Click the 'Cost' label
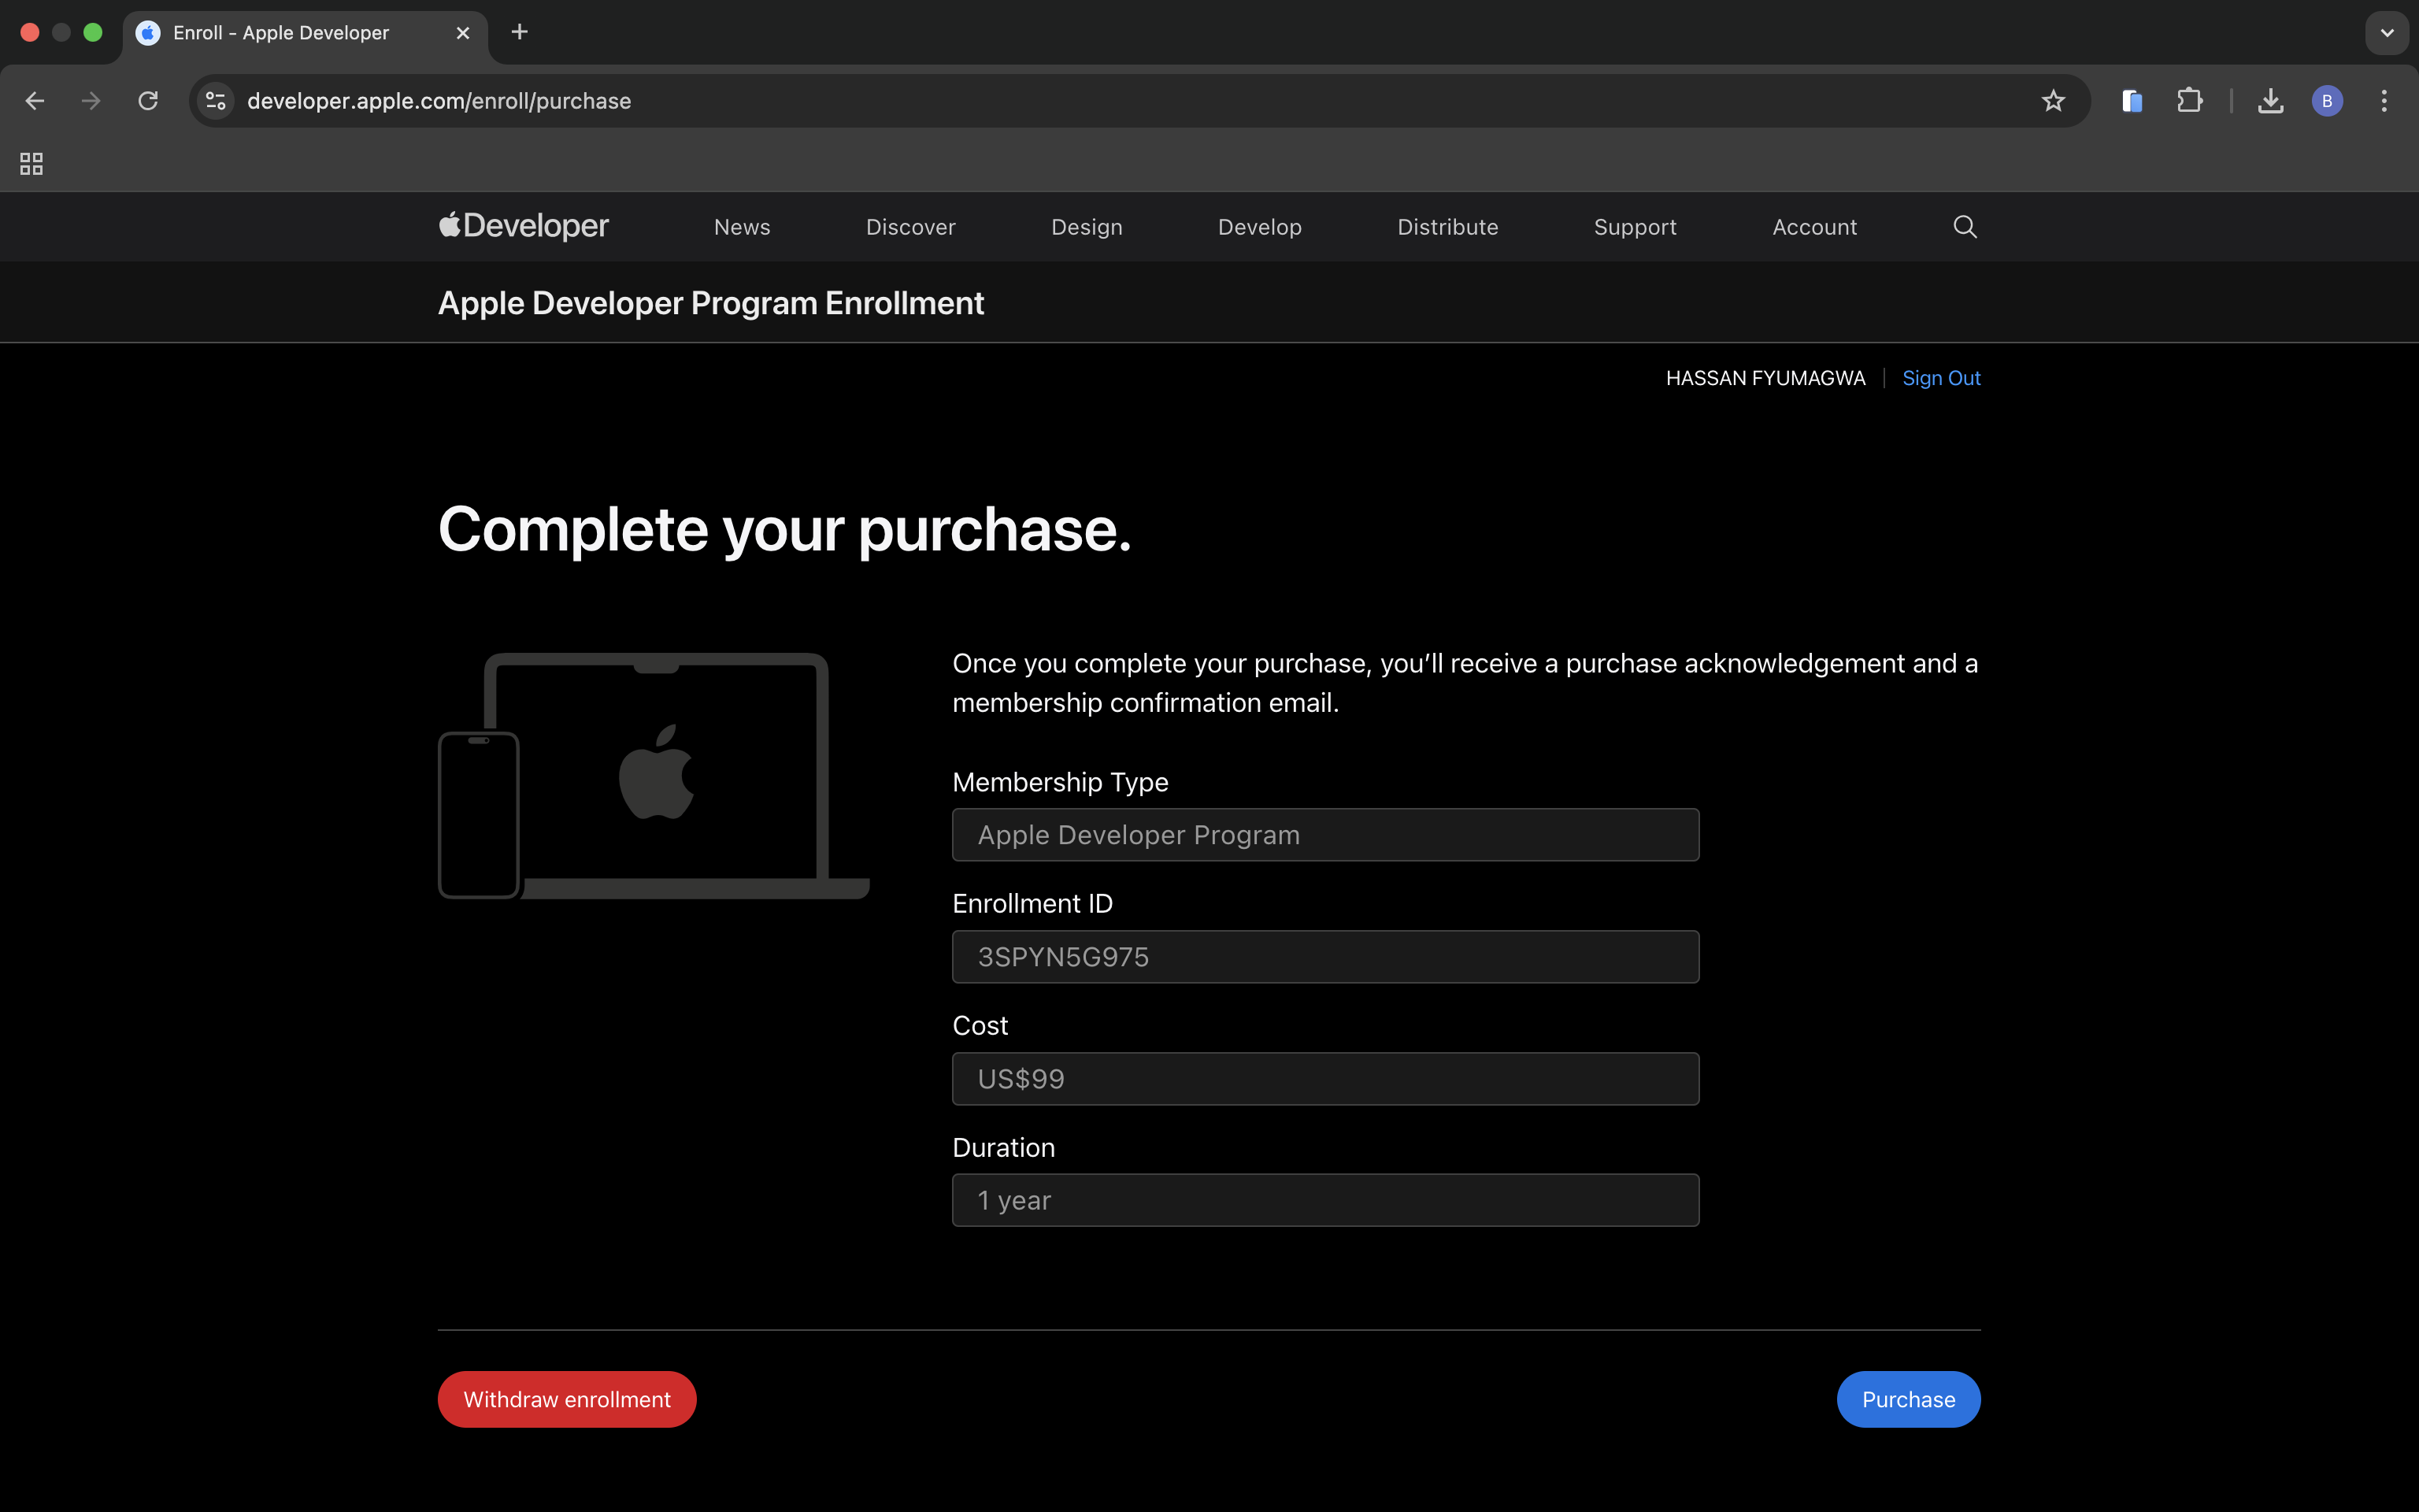 point(980,1026)
